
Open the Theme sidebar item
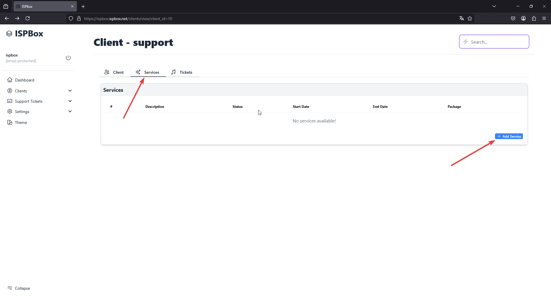coord(21,122)
